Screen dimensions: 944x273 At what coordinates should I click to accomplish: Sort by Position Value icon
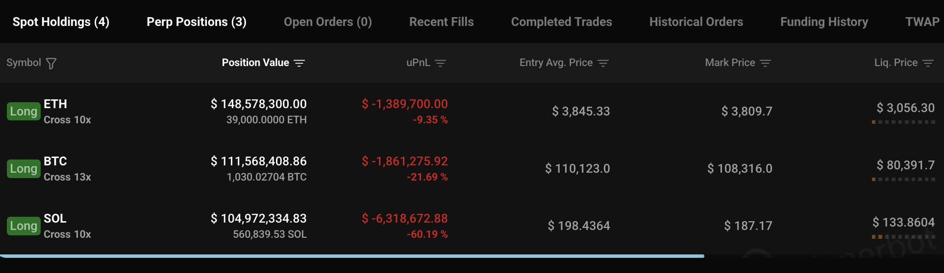[299, 63]
